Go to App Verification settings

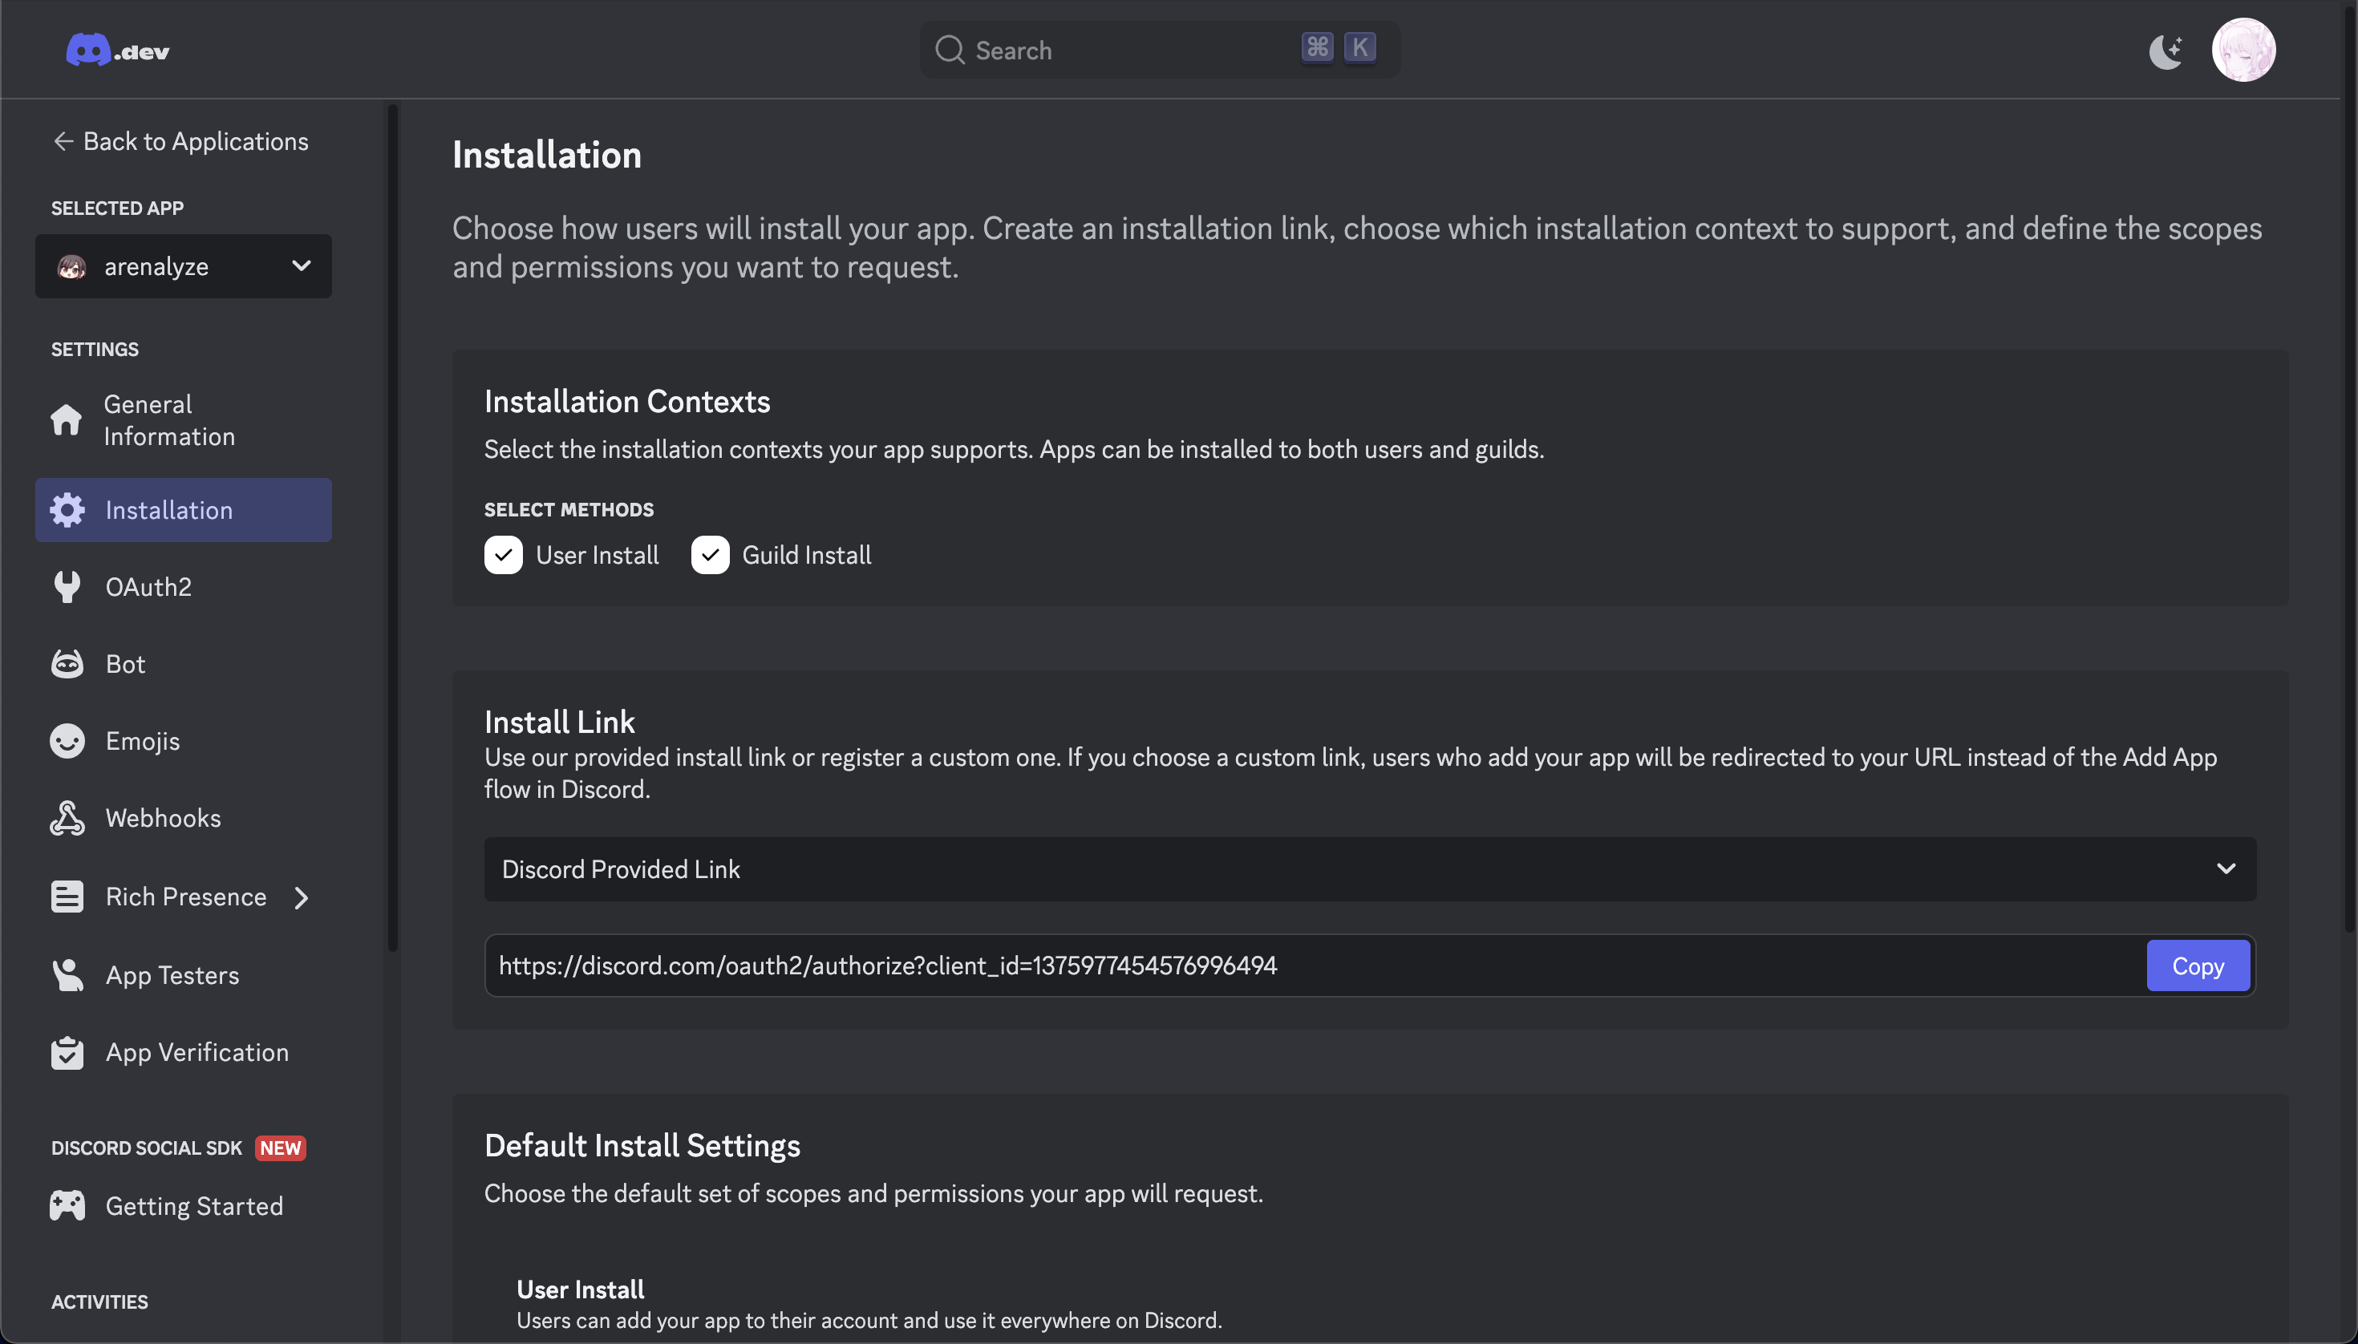pos(196,1052)
